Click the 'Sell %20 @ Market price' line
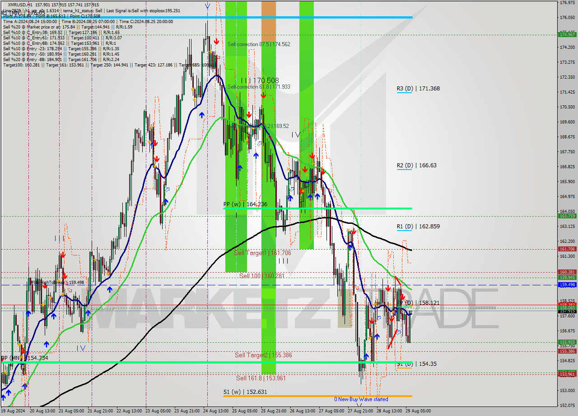 point(68,27)
